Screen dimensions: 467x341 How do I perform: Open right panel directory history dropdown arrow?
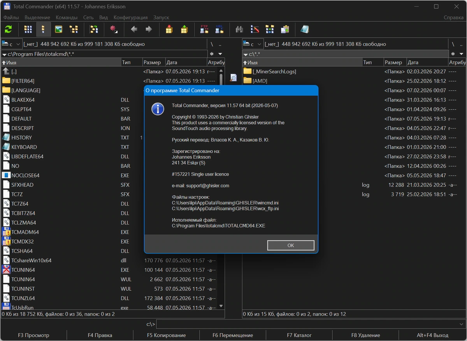tap(462, 54)
